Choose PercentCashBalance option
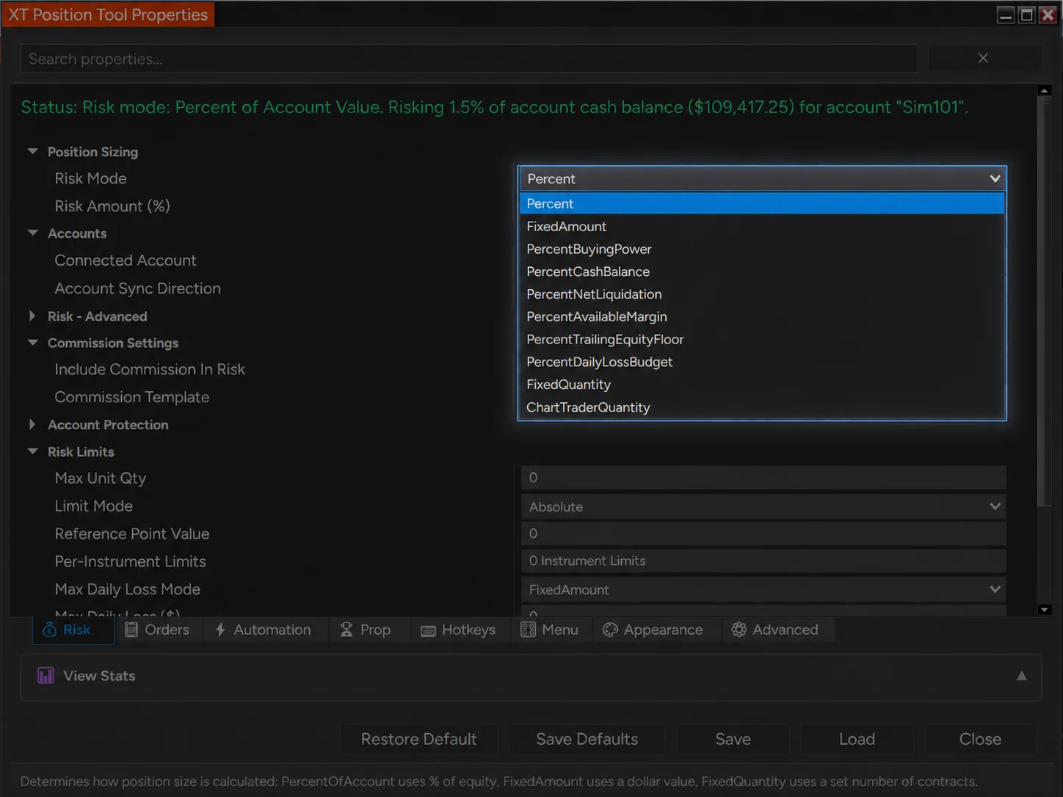This screenshot has height=797, width=1063. coord(762,272)
